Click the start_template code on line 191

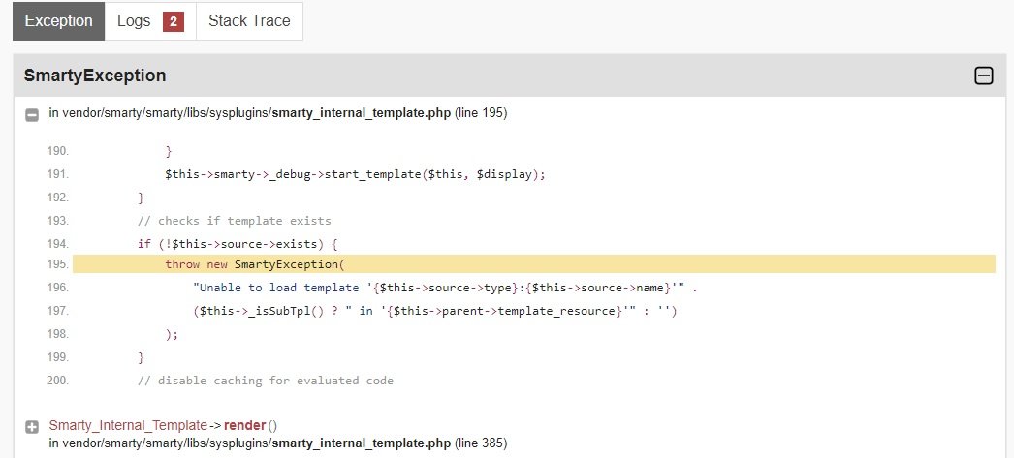coord(355,175)
